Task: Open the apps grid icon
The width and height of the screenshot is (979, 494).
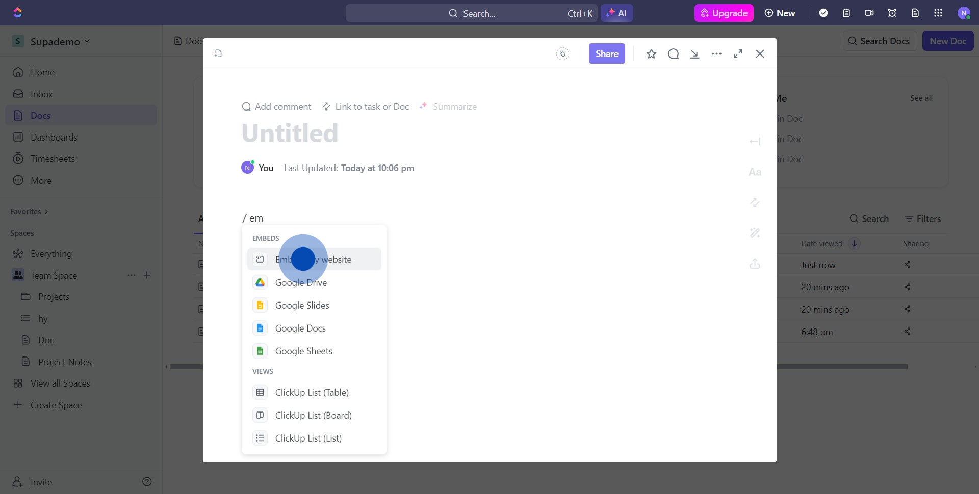Action: click(x=938, y=13)
